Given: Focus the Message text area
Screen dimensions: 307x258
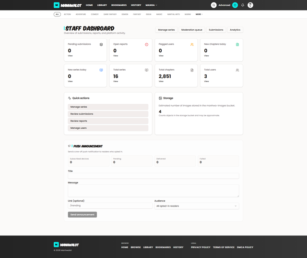Looking at the screenshot, I should coord(153,191).
